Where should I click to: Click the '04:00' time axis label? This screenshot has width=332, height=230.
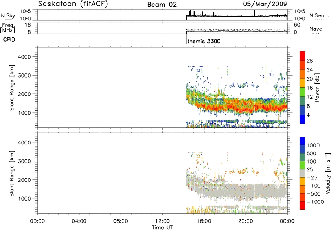point(79,221)
